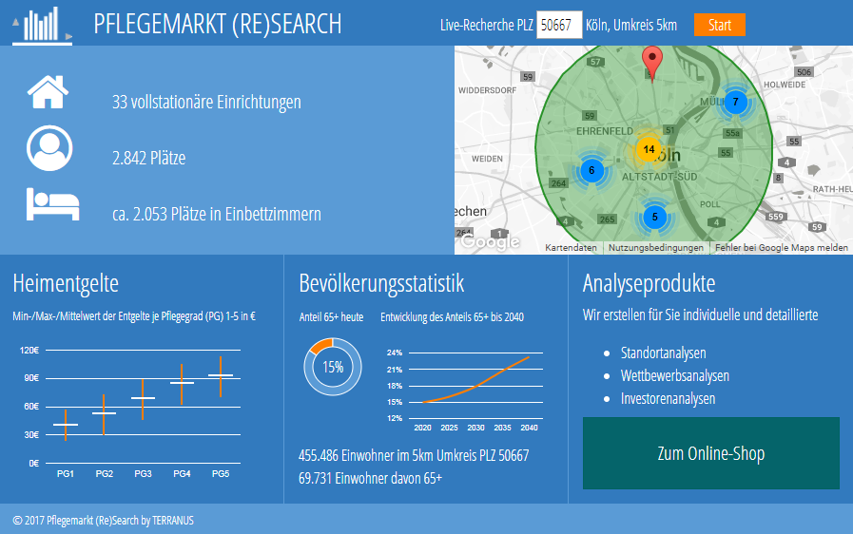The width and height of the screenshot is (853, 534).
Task: Click Fehler bei Google Maps melden
Action: tap(781, 248)
